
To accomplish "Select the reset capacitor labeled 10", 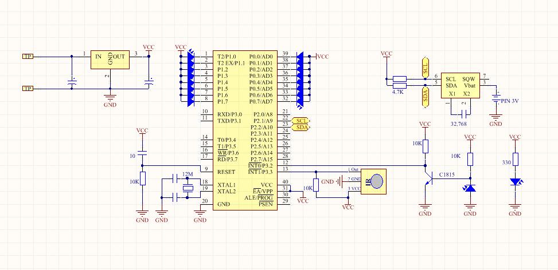I will click(x=142, y=153).
